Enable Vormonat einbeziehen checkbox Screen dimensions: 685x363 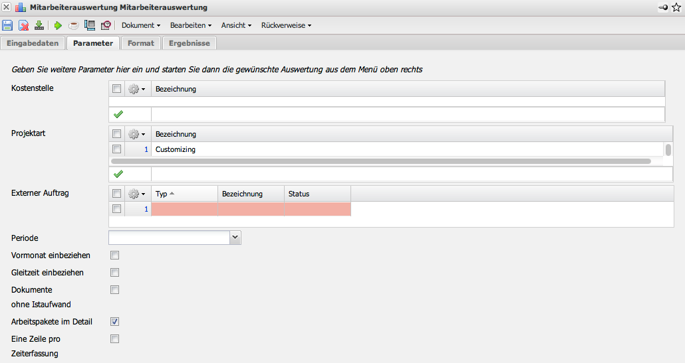(x=114, y=255)
